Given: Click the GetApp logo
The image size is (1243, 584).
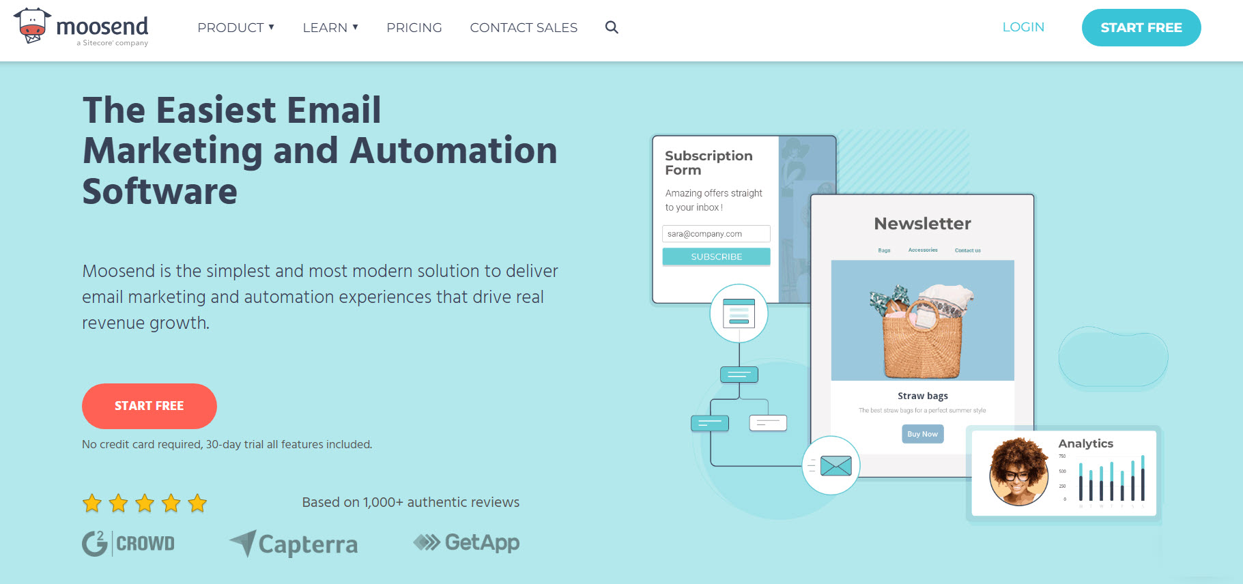Looking at the screenshot, I should [466, 542].
